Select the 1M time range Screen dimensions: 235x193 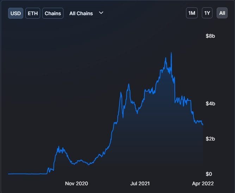[192, 13]
